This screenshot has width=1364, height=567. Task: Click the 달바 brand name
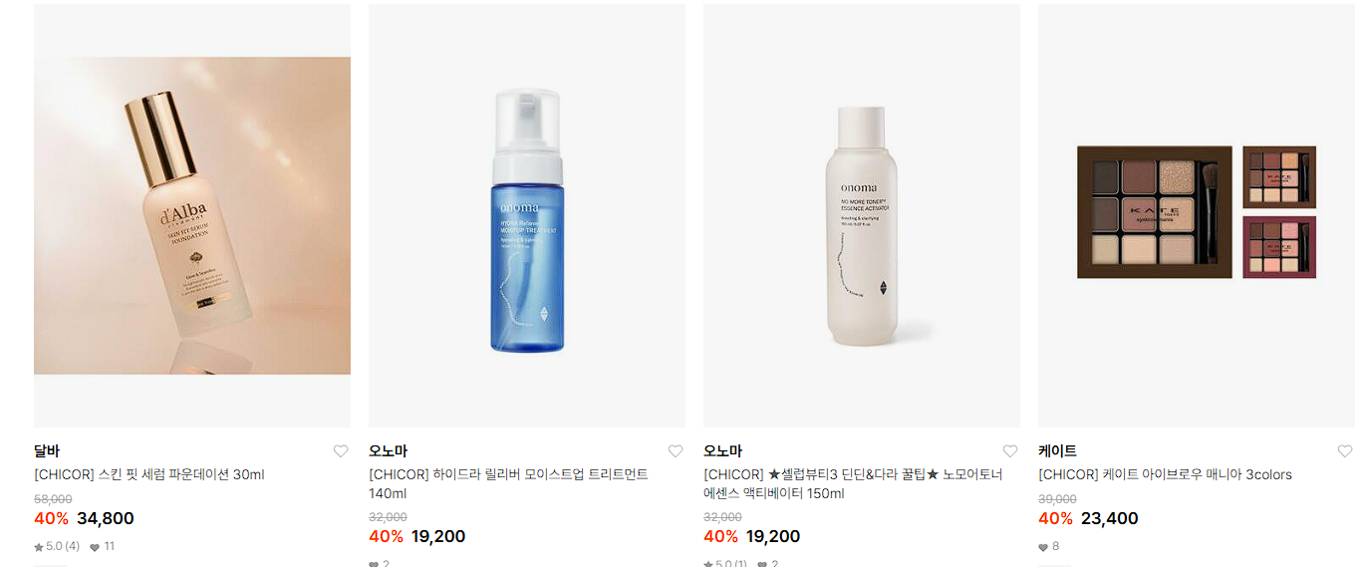click(x=47, y=451)
